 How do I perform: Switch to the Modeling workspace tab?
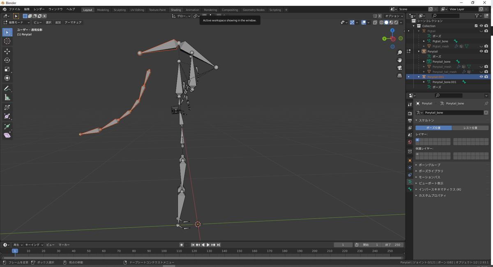pyautogui.click(x=103, y=10)
